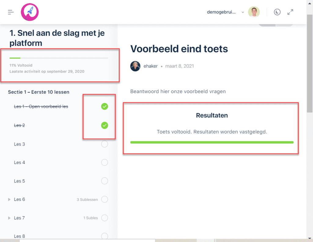Enter fullscreen with the expand arrows icon
The image size is (313, 242).
(290, 12)
